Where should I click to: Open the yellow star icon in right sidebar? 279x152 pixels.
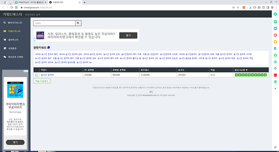point(275,42)
